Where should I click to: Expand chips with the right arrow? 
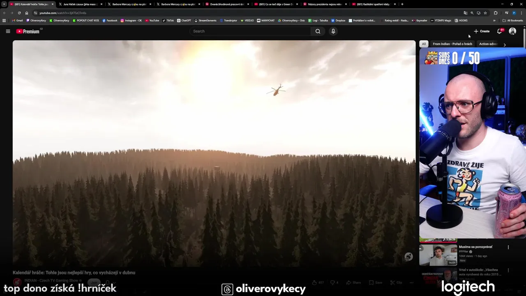(x=505, y=44)
